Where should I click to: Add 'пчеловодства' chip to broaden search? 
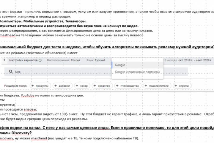click(128, 86)
